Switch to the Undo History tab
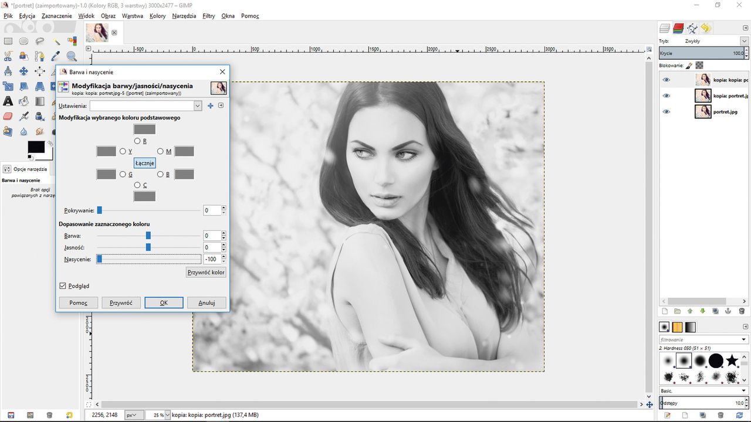The image size is (751, 422). point(706,28)
